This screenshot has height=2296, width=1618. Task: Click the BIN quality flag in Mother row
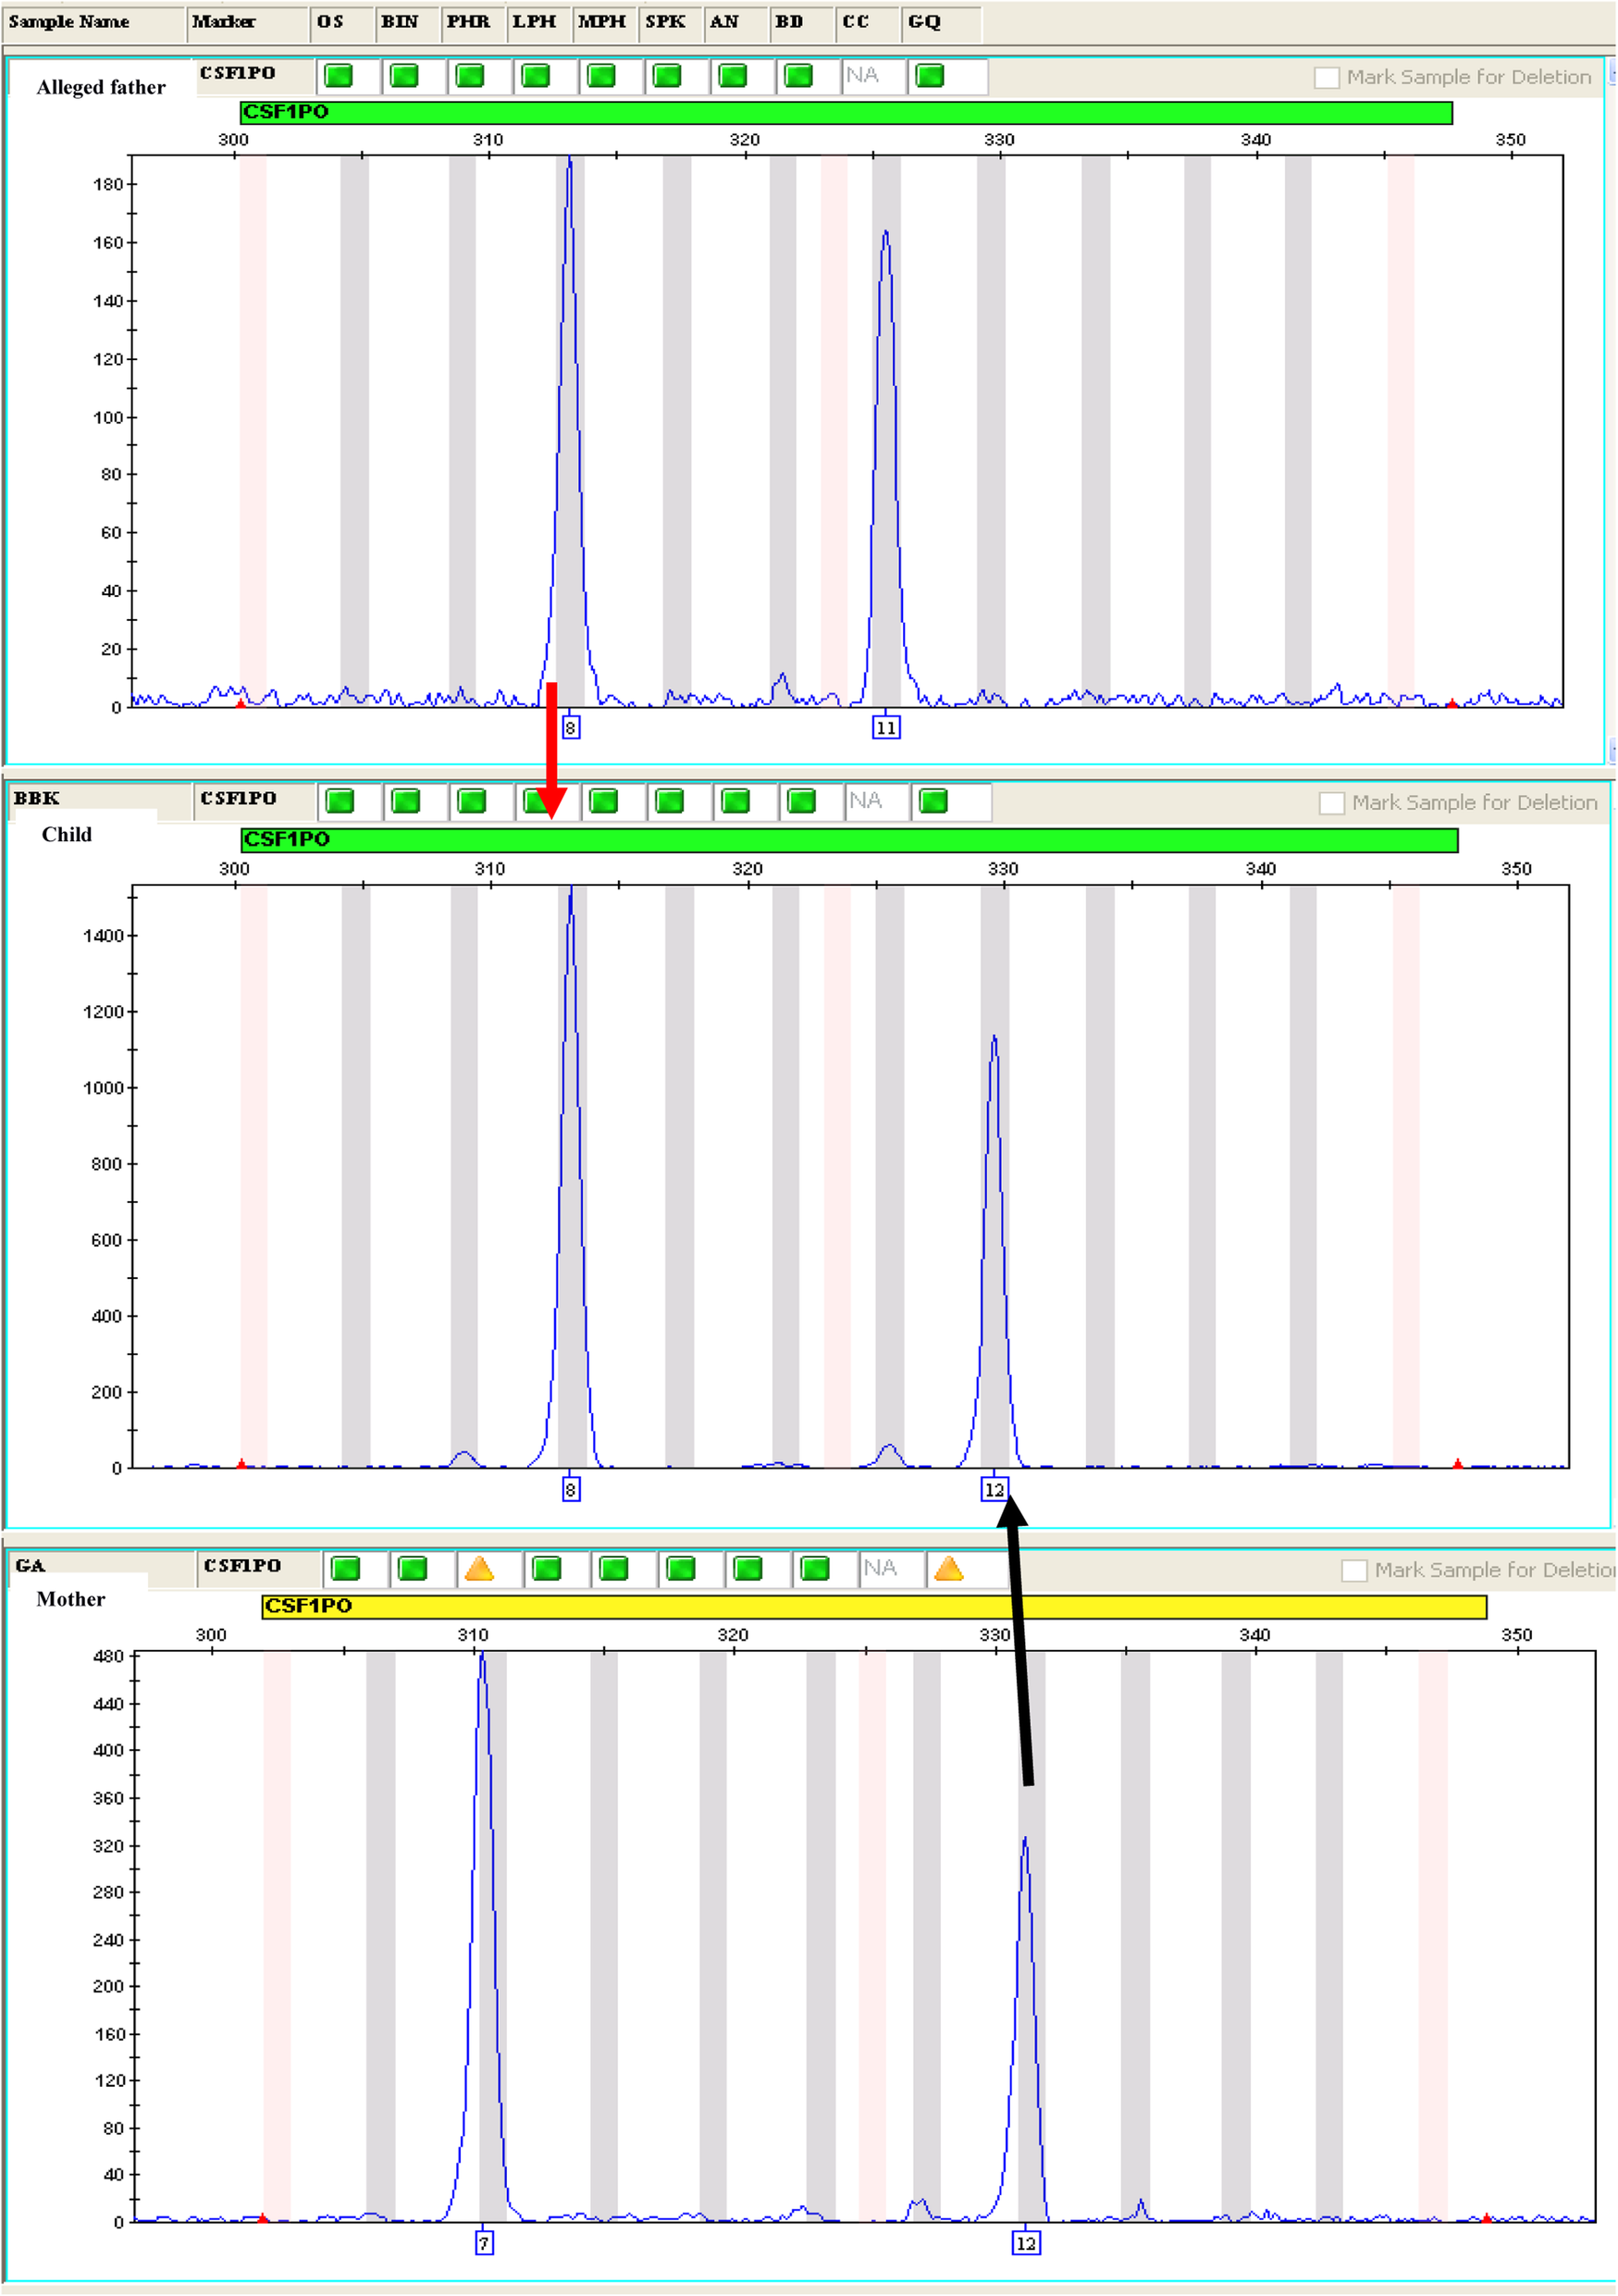413,1568
